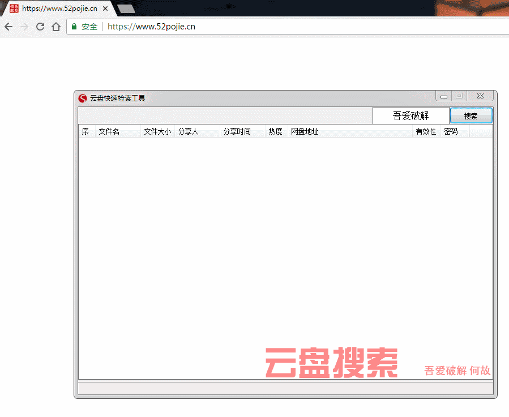Sort results by the 分享时间 column
Screen dimensions: 509x417
coord(237,131)
